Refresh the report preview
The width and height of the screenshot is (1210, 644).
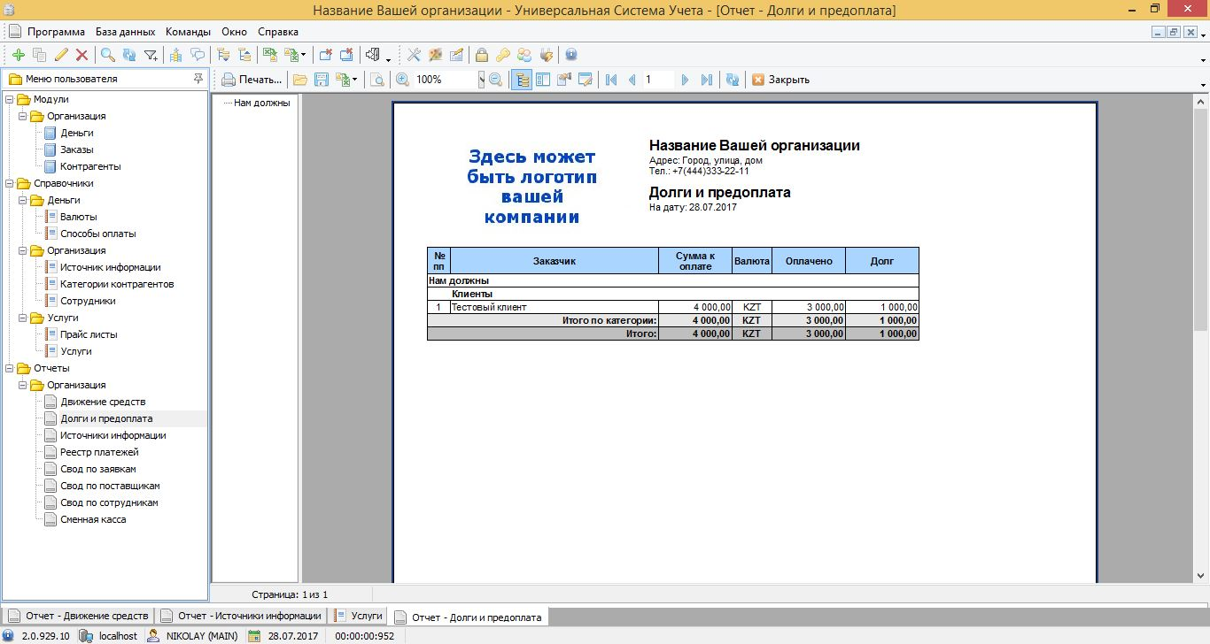tap(733, 80)
